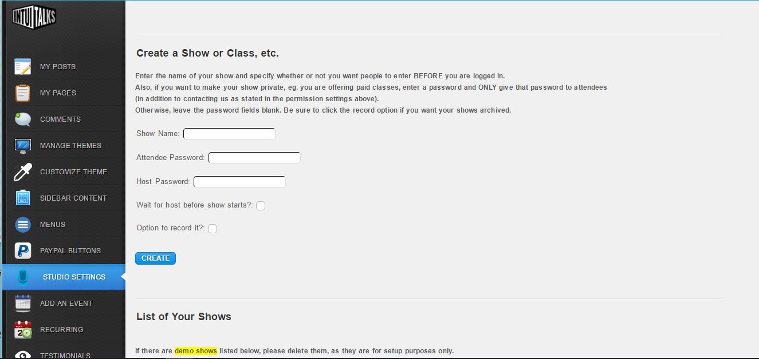Click the Testimonials icon
The height and width of the screenshot is (359, 759).
23,354
